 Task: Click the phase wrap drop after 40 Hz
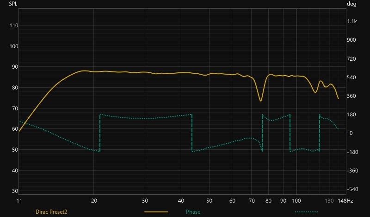tap(191, 132)
